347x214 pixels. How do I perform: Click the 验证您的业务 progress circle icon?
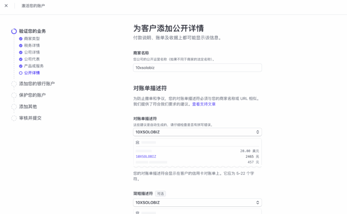14,31
